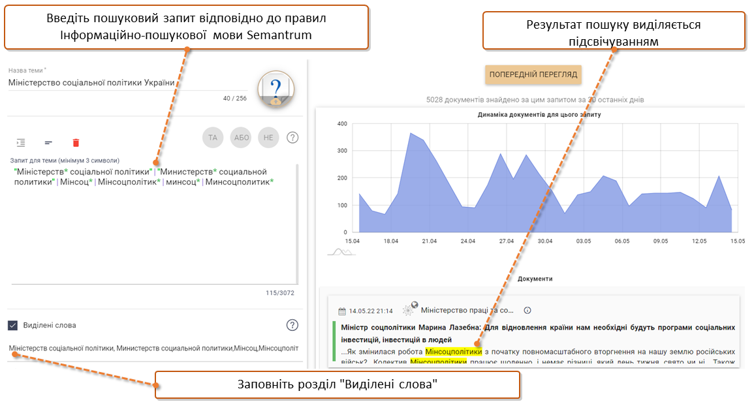Open the document info circle icon
The height and width of the screenshot is (404, 754).
527,310
